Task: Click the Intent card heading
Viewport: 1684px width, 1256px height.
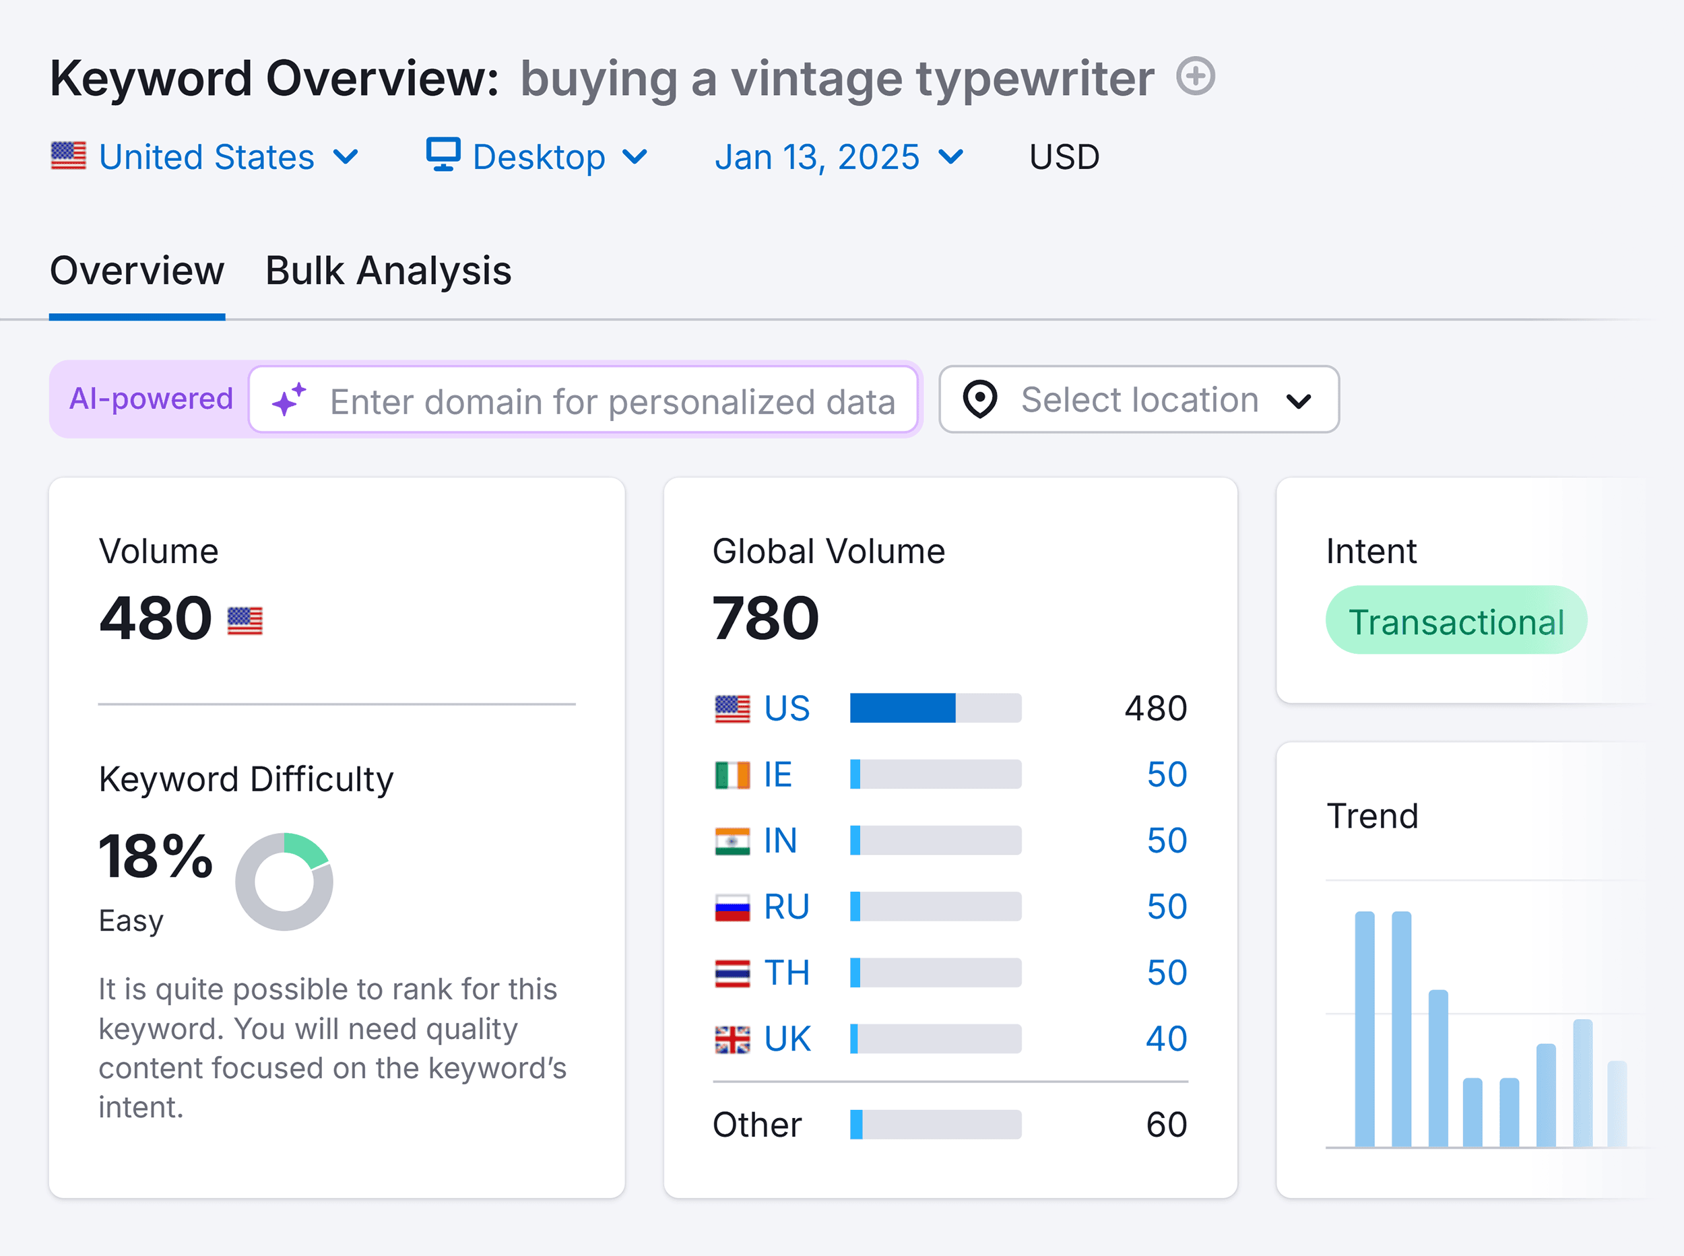Action: point(1371,551)
